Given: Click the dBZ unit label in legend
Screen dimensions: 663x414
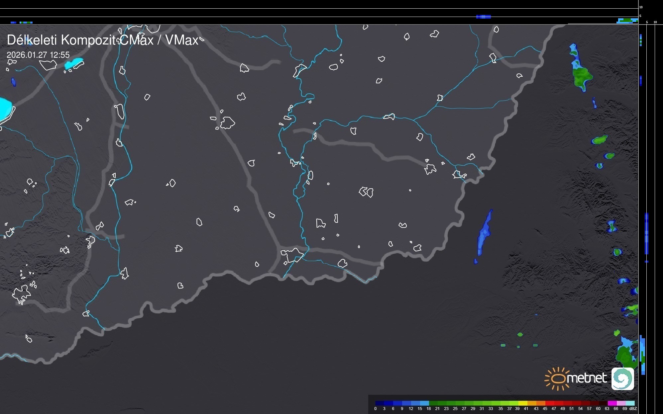Looking at the screenshot, I should point(633,409).
